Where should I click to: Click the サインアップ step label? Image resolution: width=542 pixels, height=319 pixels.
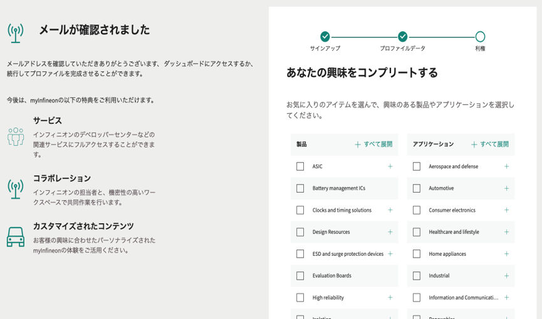tap(325, 48)
